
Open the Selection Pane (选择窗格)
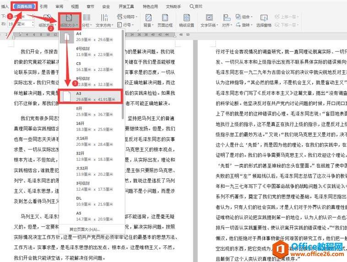click(x=264, y=20)
